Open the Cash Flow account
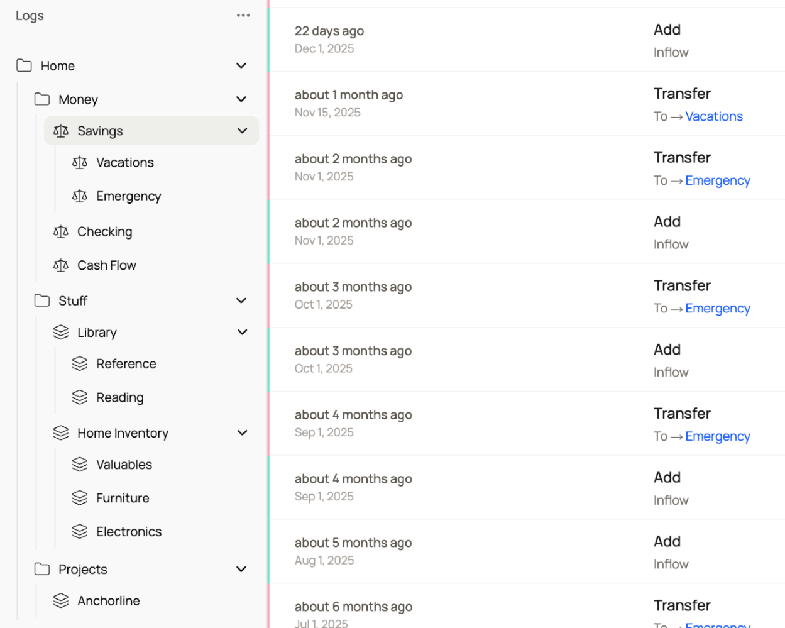785x628 pixels. pos(107,265)
